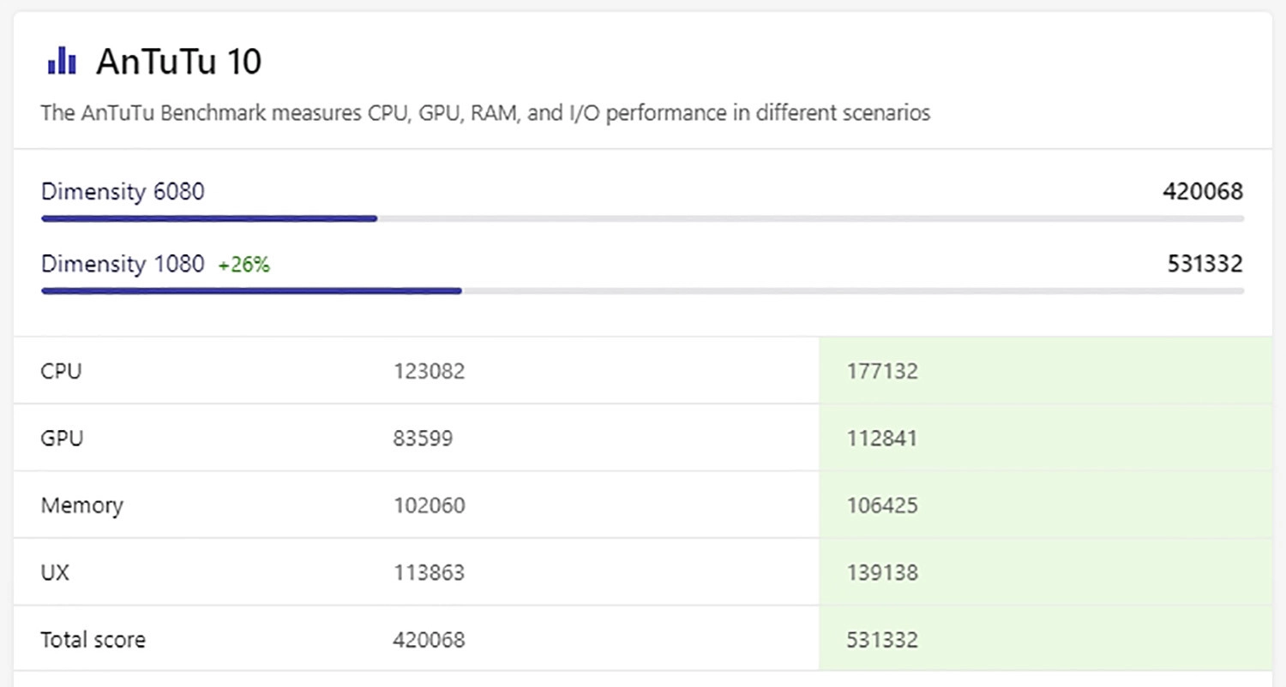Select the Dimensity 1080 label
The image size is (1286, 687).
(123, 265)
